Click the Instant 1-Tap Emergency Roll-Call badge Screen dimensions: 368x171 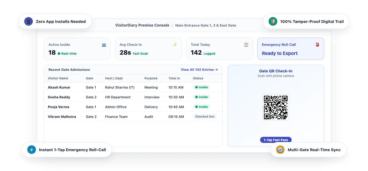click(x=67, y=150)
